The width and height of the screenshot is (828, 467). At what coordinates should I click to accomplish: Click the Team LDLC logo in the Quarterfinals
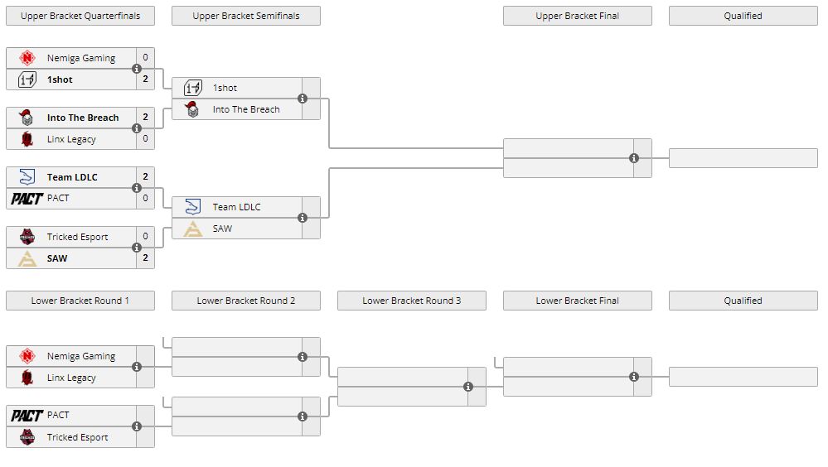pyautogui.click(x=27, y=177)
